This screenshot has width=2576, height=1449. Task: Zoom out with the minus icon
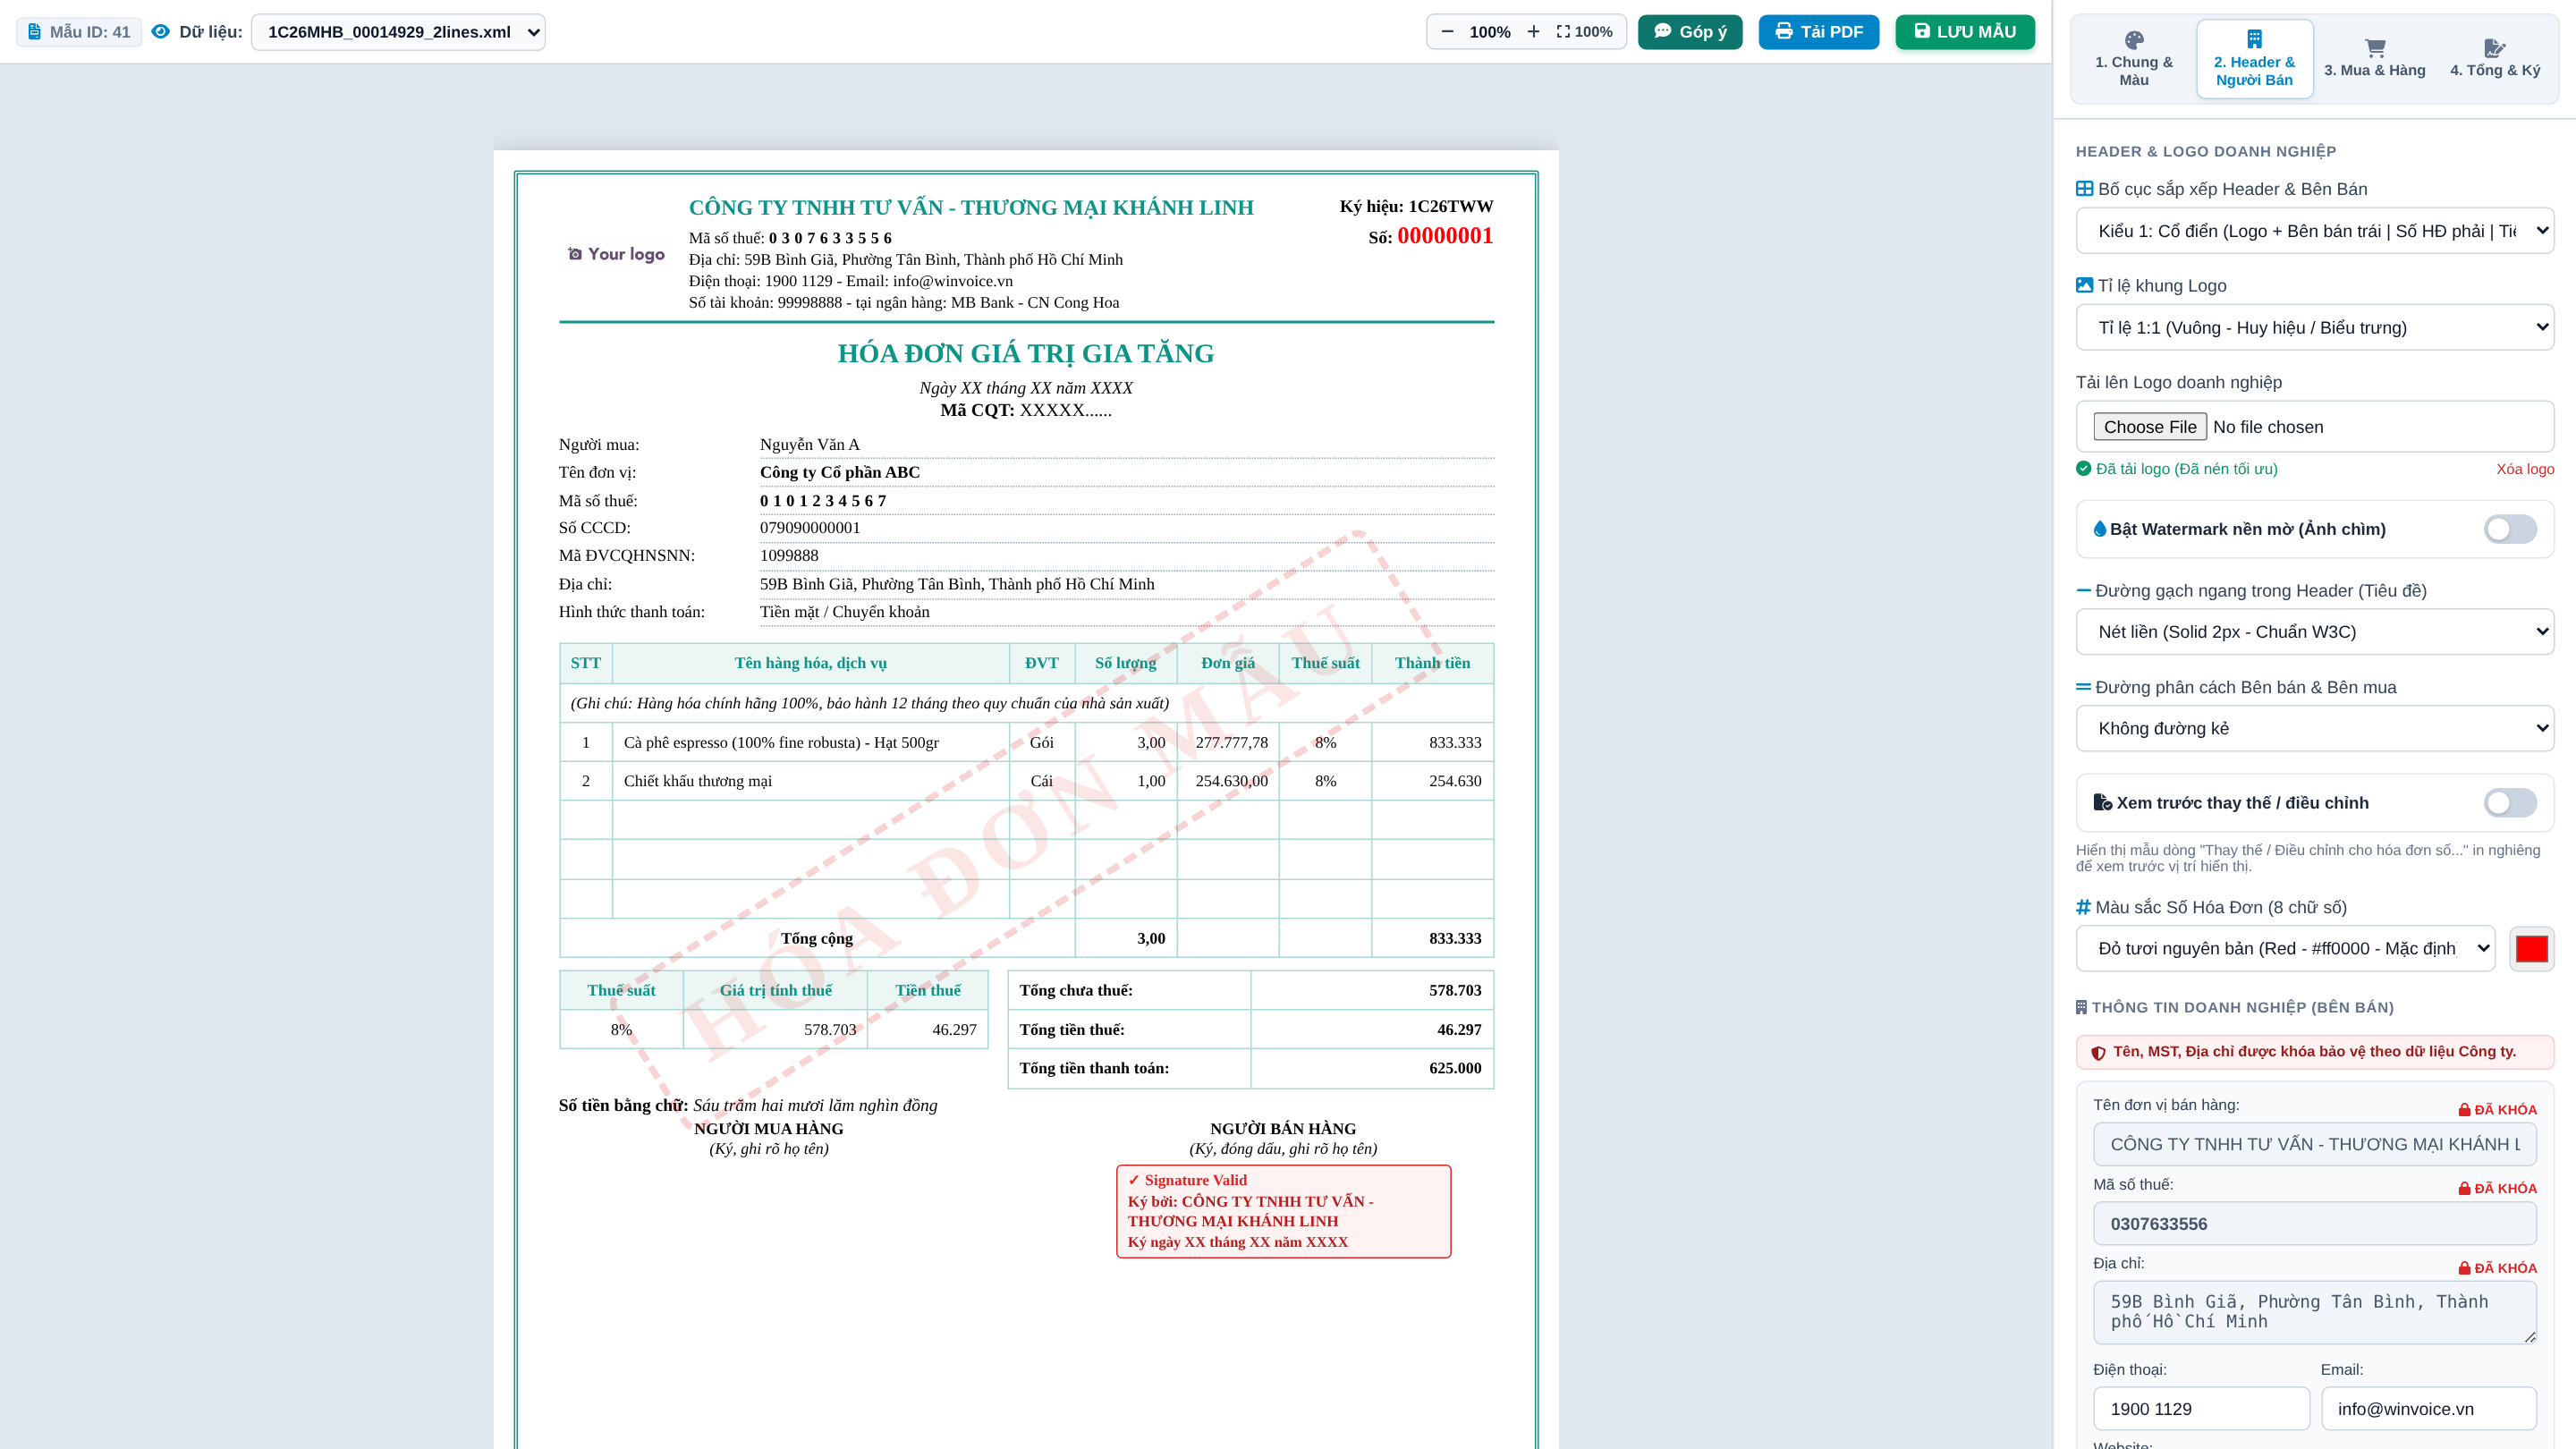point(1447,32)
